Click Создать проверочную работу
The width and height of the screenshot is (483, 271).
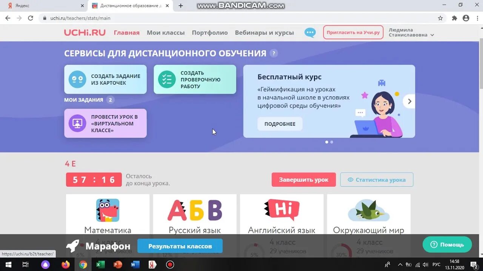pos(195,79)
